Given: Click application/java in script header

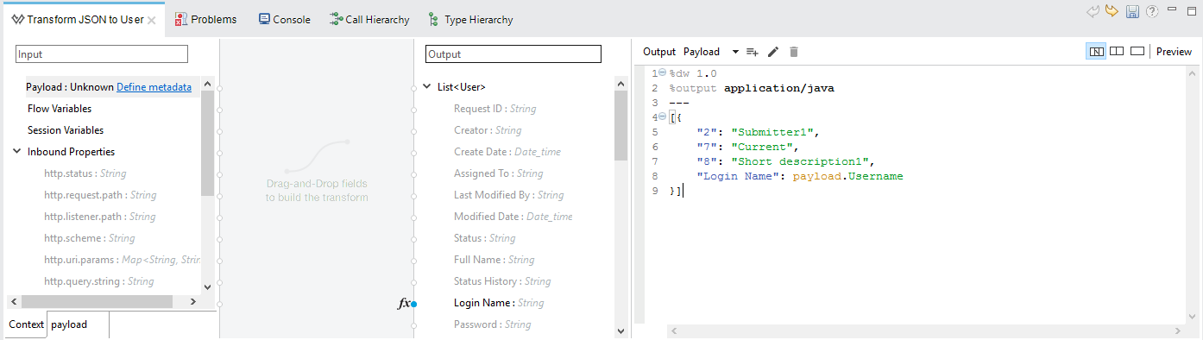Looking at the screenshot, I should click(x=779, y=88).
